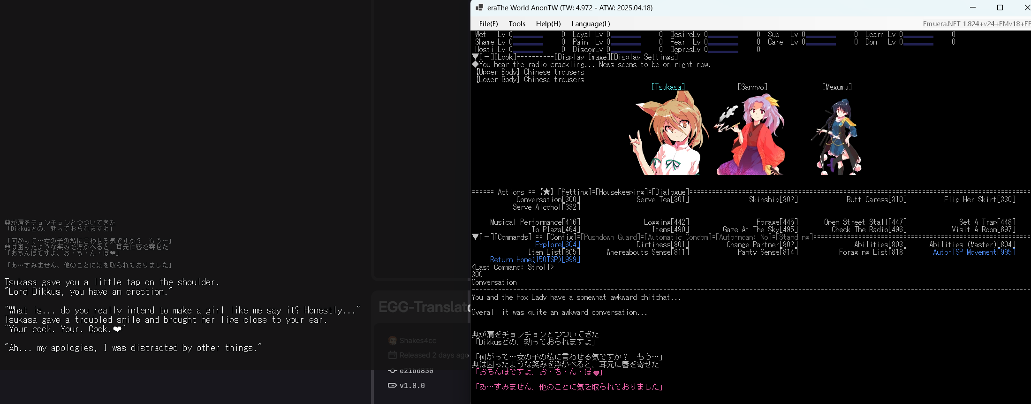Click the [-] collapse marker beside Commands
Viewport: 1031px width, 404px height.
486,237
